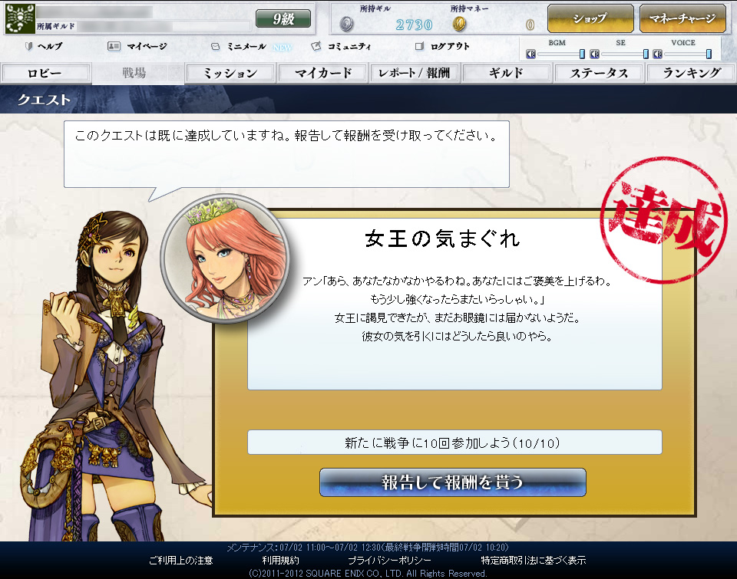Click the マネーチャージ button
737x579 pixels.
(682, 18)
